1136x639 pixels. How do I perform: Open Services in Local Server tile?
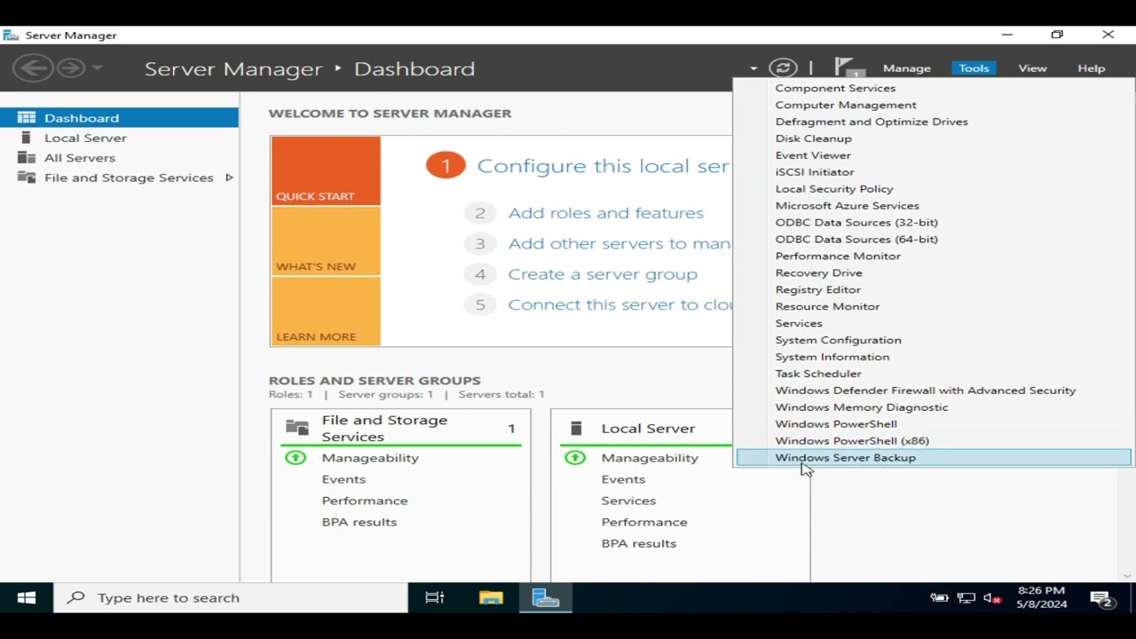coord(628,501)
